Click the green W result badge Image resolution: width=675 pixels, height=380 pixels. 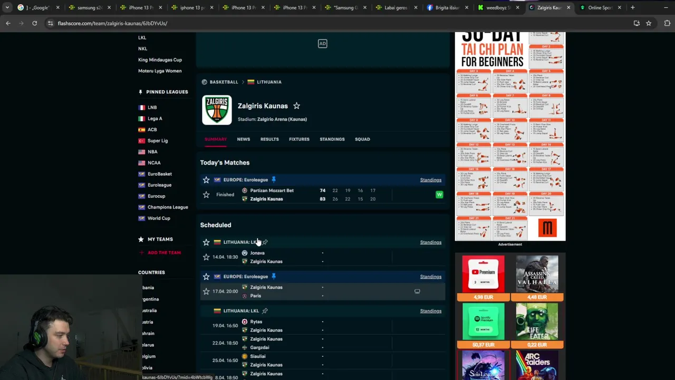(x=439, y=195)
